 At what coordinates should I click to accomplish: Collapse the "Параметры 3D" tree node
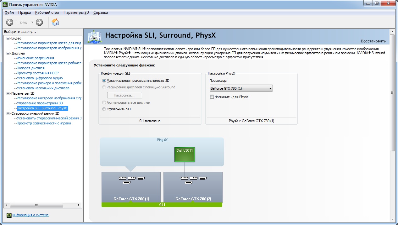click(8, 93)
